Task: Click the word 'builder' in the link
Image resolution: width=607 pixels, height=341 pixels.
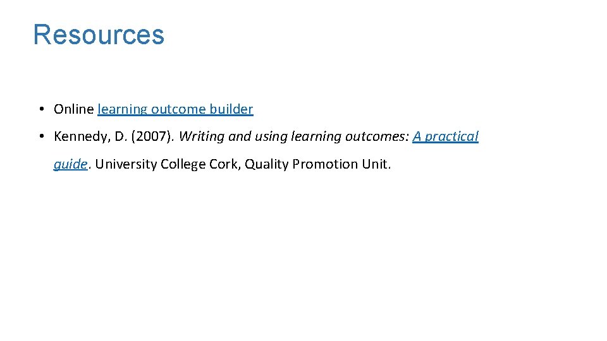Action: pyautogui.click(x=231, y=109)
